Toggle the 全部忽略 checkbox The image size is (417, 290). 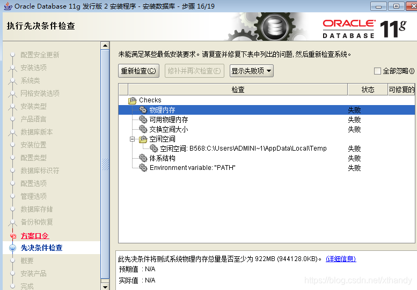pos(377,71)
